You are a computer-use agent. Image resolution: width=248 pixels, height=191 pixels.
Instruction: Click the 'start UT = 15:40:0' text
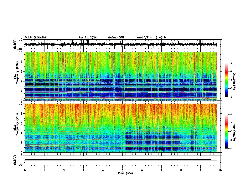pyautogui.click(x=151, y=37)
